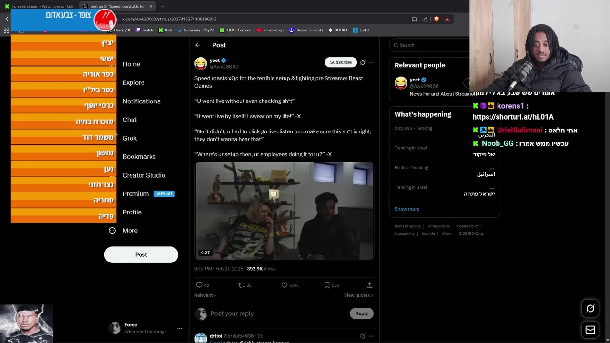Open the Twitch bookmark
The height and width of the screenshot is (343, 610).
pos(144,30)
